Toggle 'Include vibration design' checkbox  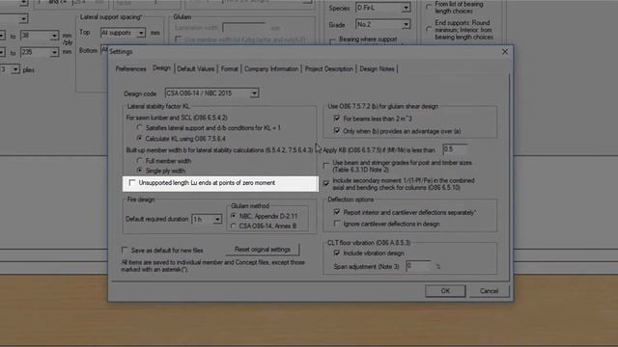[337, 253]
